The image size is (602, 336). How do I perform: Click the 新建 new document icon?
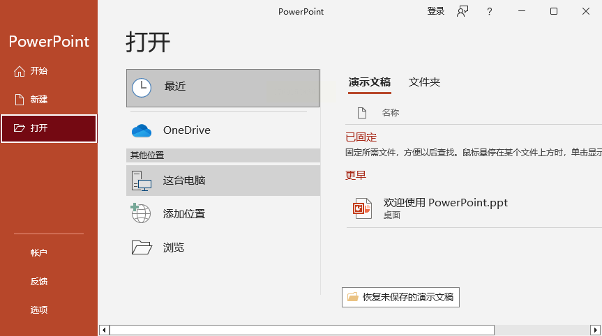click(19, 100)
